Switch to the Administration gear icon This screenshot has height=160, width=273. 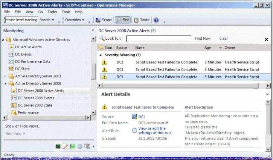(80, 146)
